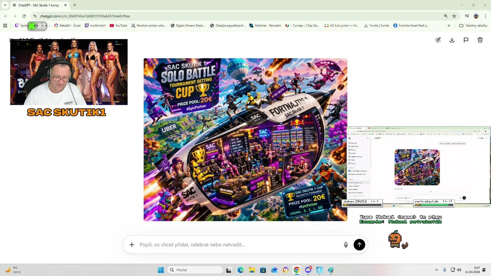Click the image thumbnail in the stream preview overlay
This screenshot has height=276, width=491.
[x=417, y=167]
